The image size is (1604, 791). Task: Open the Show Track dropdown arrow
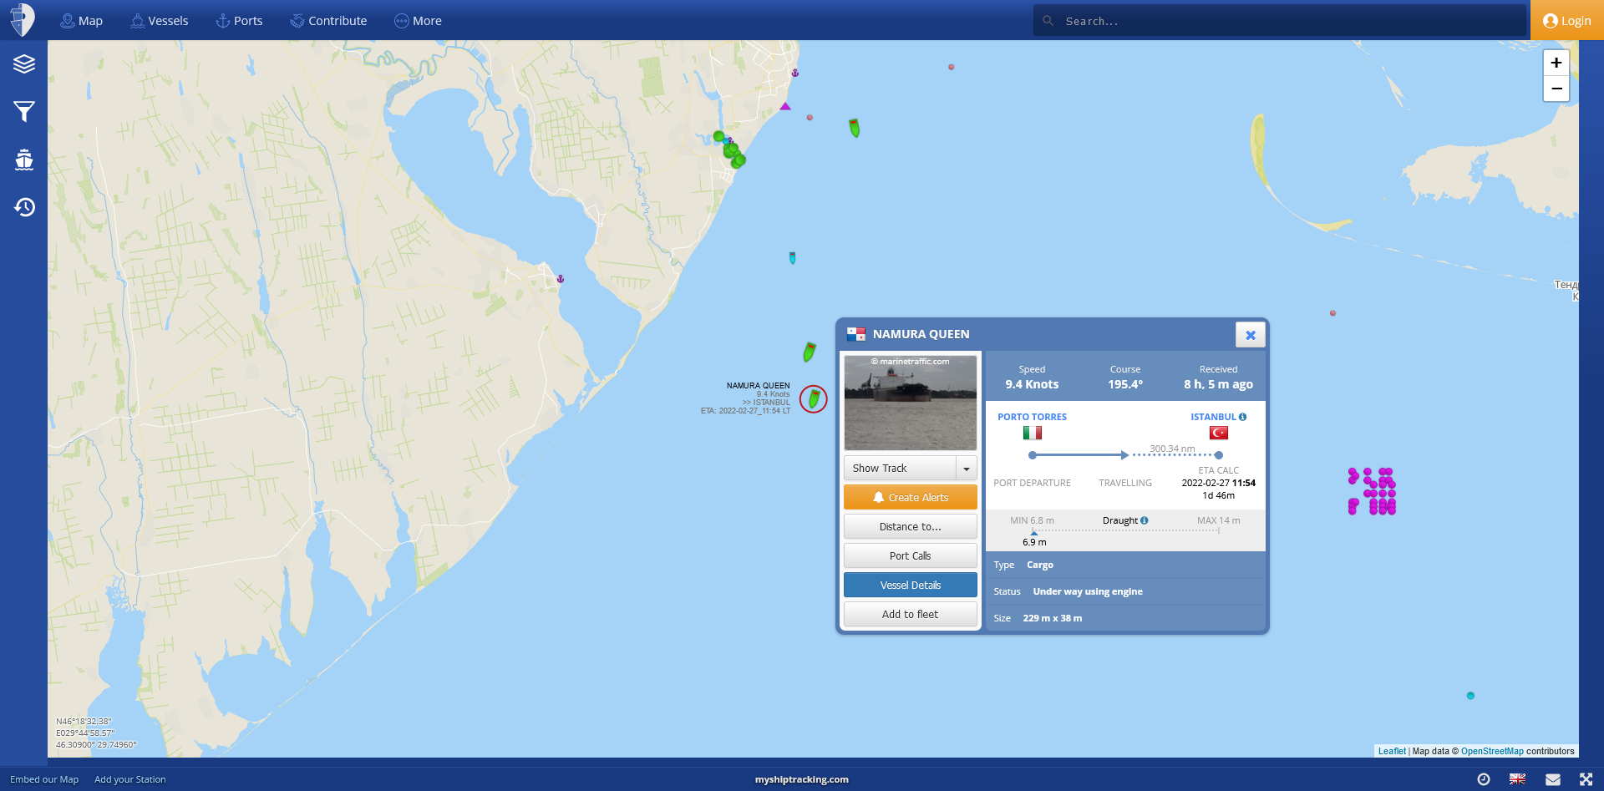coord(967,469)
